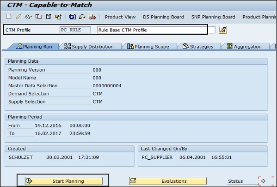
Task: Click the To date 16.02.2017
Action: (48, 133)
